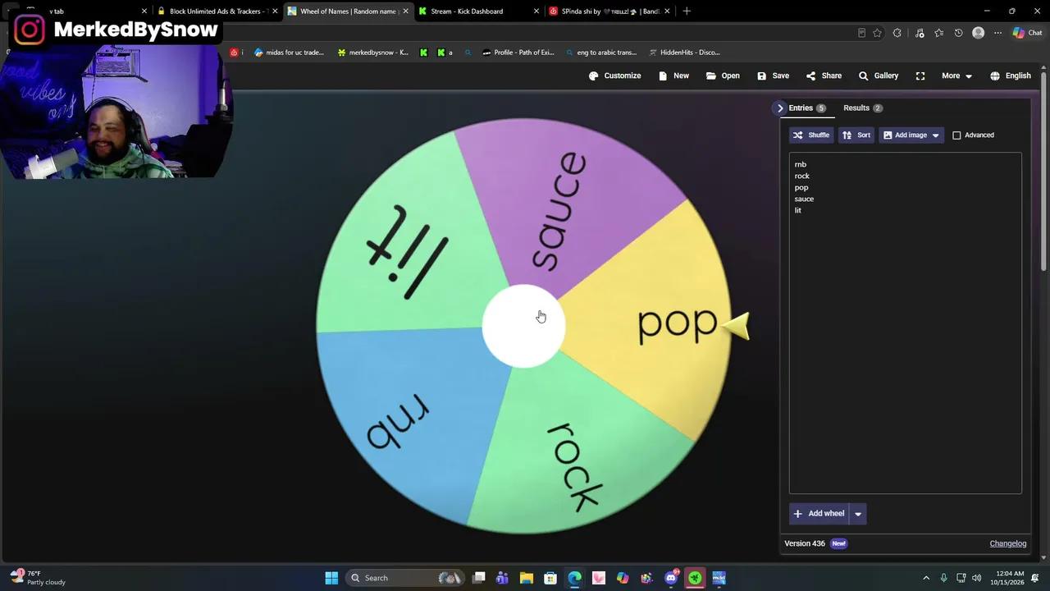Open merkedbysnow Kick bookmark
This screenshot has width=1050, height=591.
click(x=373, y=53)
